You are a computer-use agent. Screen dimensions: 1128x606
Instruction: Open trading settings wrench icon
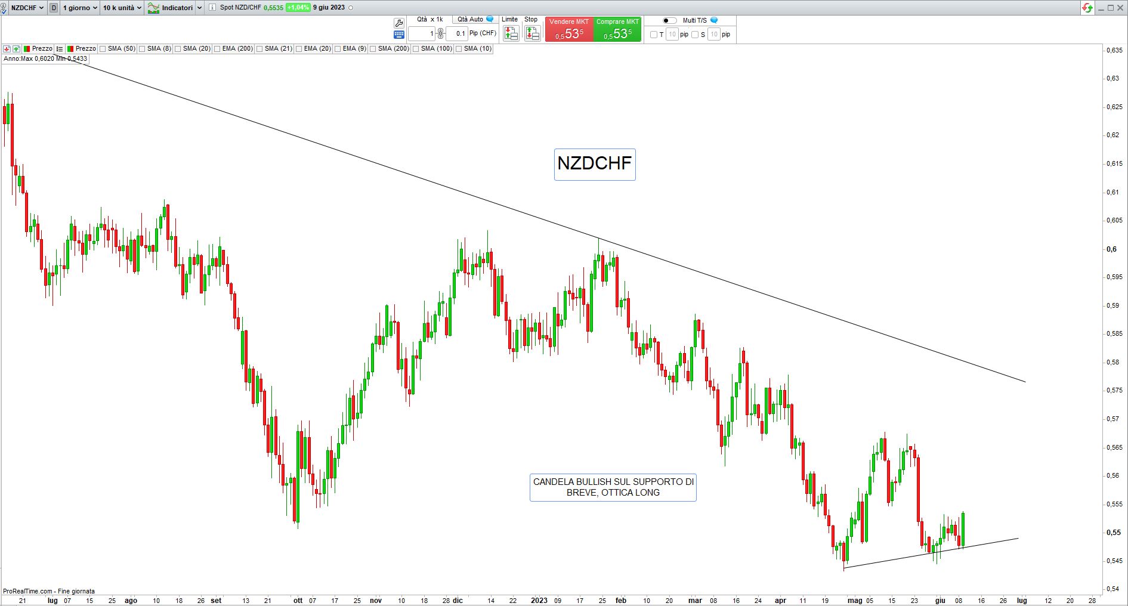(399, 23)
